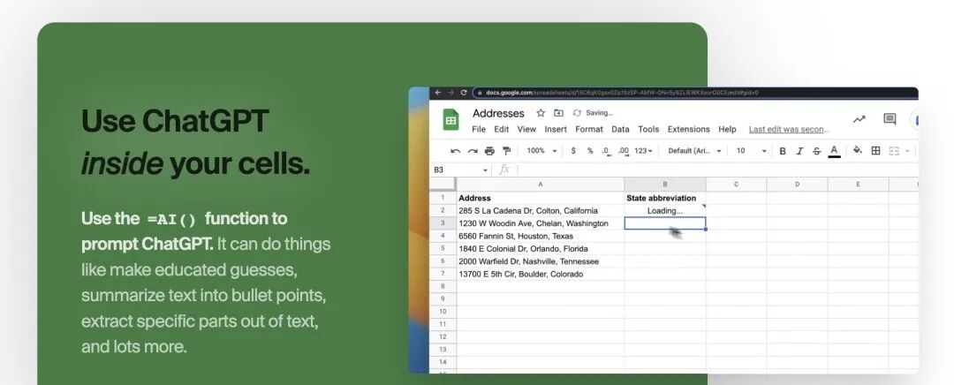Select the paint format tool
Screen dimensions: 954x385
click(506, 151)
